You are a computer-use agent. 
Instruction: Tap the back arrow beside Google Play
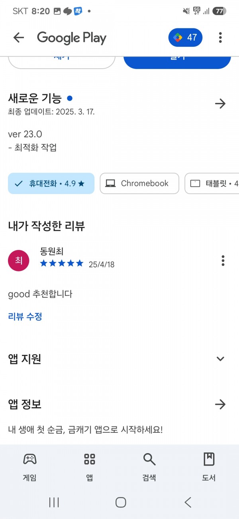(18, 38)
